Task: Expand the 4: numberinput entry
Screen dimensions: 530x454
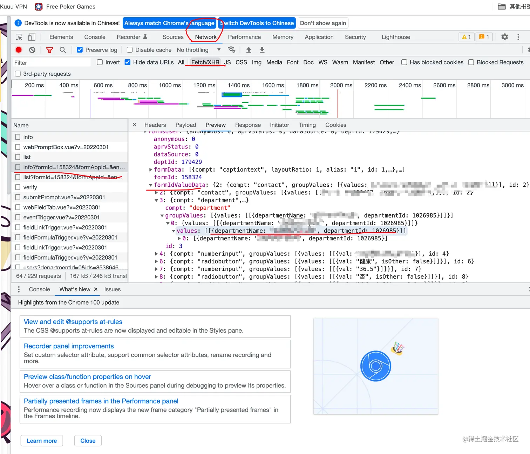Action: coord(156,254)
